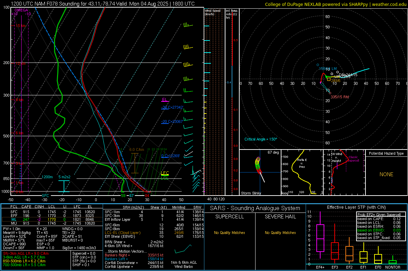The image size is (408, 271).
Task: Click the 158/14 LM hodograph label
Action: (x=328, y=69)
